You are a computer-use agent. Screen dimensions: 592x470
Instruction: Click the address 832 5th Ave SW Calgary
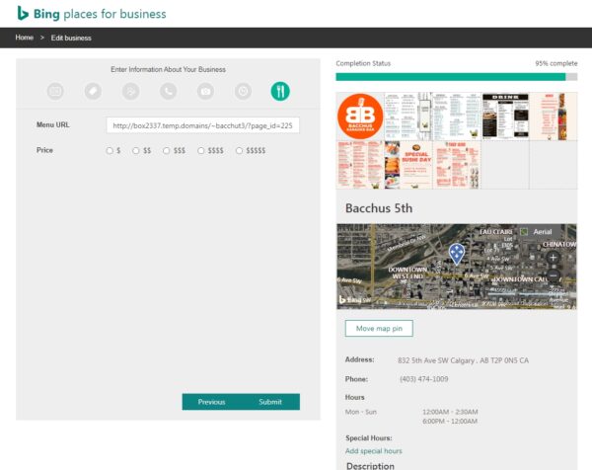point(464,360)
